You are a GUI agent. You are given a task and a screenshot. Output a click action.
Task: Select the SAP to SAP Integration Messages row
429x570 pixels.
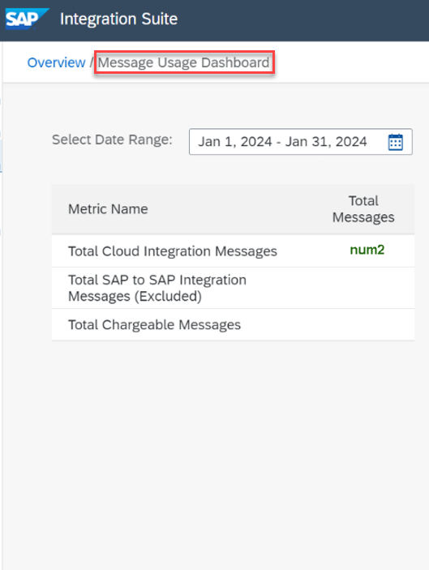233,288
